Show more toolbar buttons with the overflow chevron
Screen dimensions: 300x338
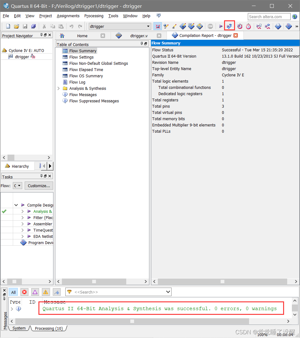tap(297, 26)
